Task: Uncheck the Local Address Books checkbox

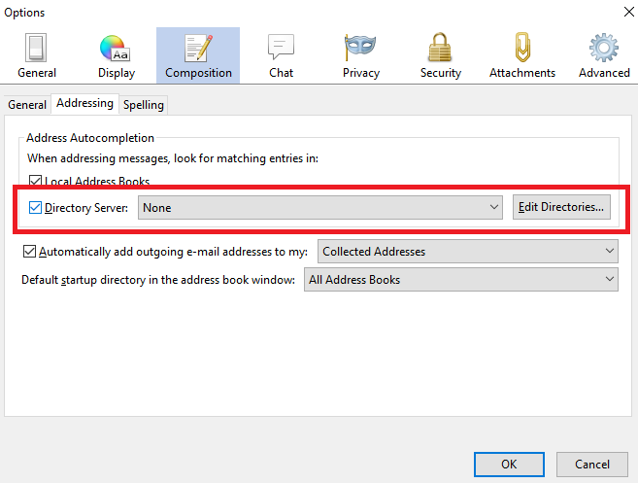Action: (36, 182)
